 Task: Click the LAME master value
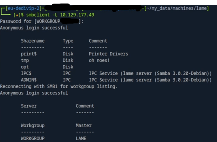pyautogui.click(x=81, y=138)
